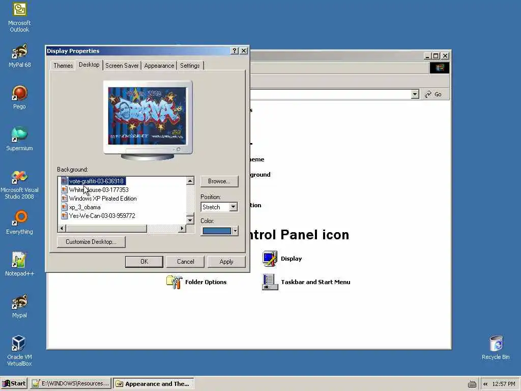Select the Mypal desktop shortcut

click(19, 306)
